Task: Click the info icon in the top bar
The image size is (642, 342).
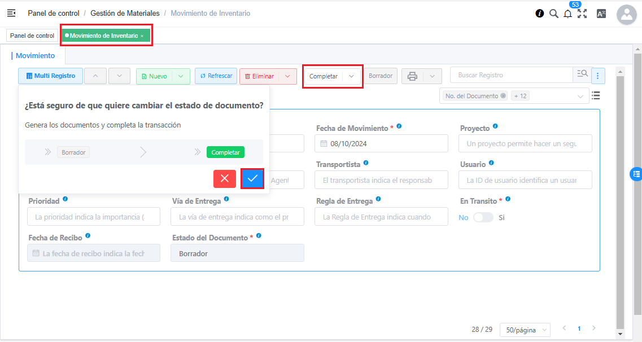Action: (540, 13)
